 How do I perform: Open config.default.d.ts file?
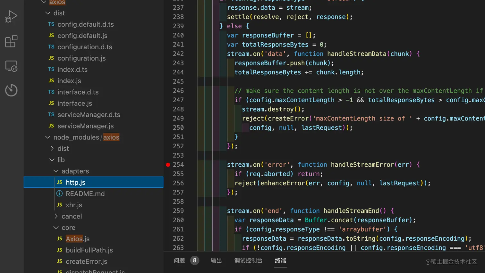click(x=86, y=24)
